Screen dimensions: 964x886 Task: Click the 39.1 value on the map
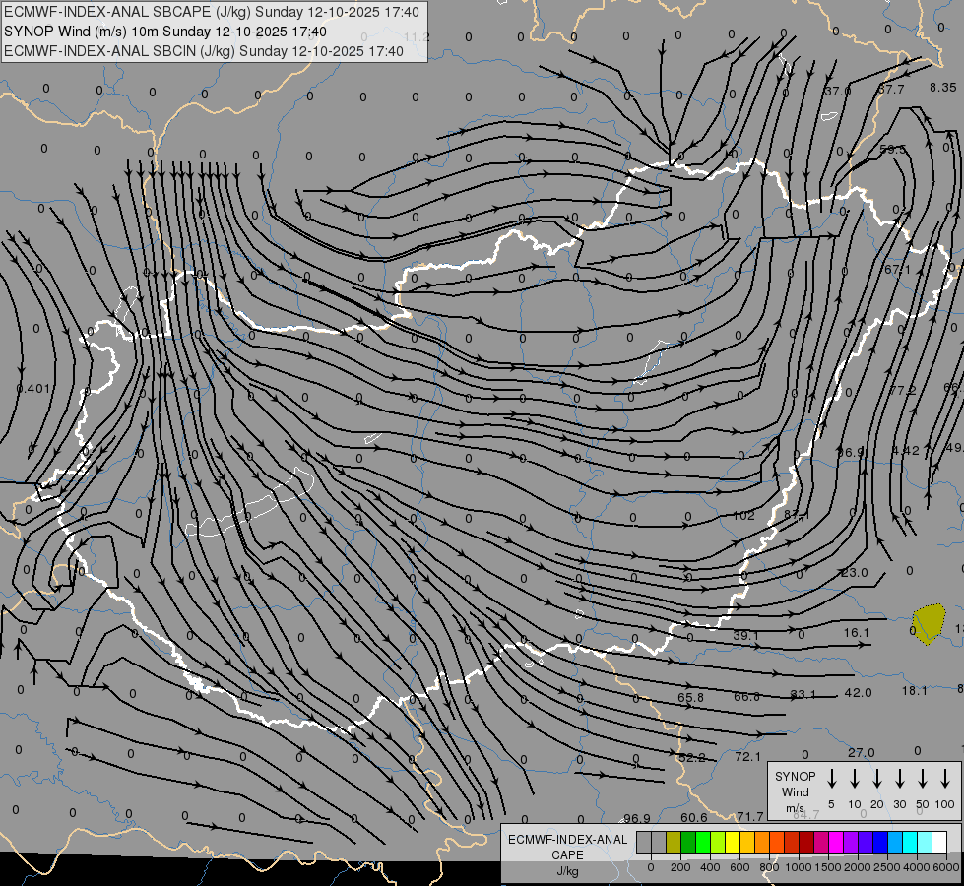tap(745, 635)
